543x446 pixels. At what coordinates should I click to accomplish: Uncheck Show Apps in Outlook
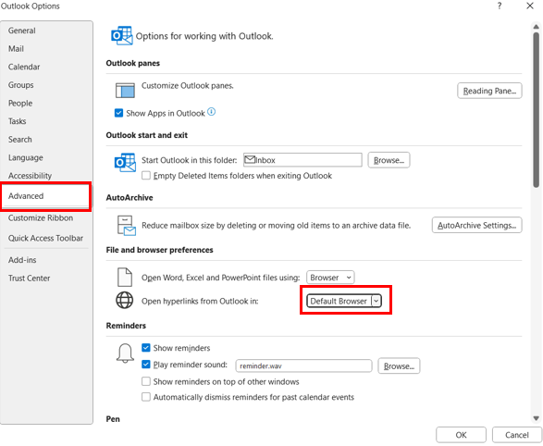tap(118, 113)
